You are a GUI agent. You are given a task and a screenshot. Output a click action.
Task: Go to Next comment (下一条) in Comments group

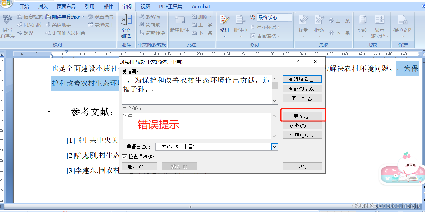tap(202, 33)
